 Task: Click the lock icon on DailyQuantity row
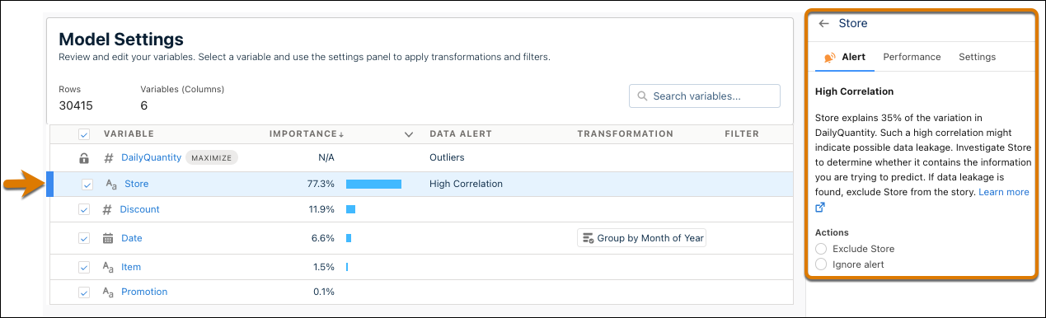(84, 157)
